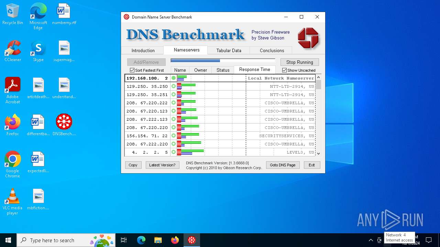Open Edge from the taskbar
Screen dimensions: 440x247
click(x=141, y=240)
